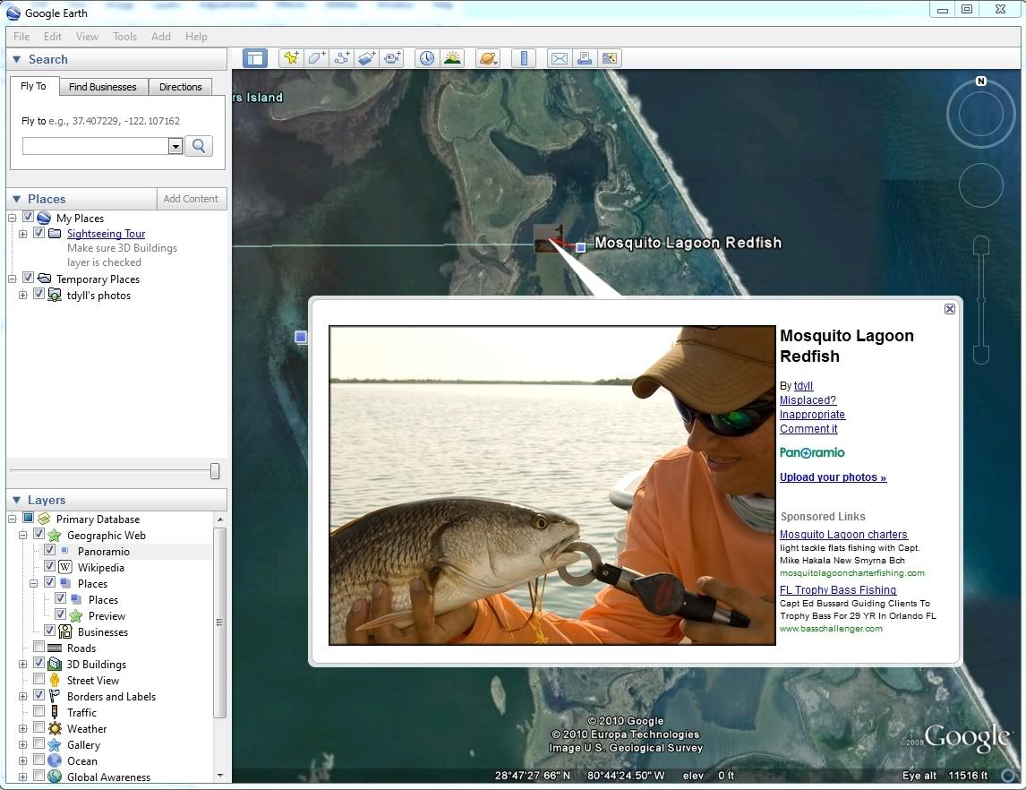Click the Street View pegman icon
Viewport: 1026px width, 790px height.
[55, 680]
